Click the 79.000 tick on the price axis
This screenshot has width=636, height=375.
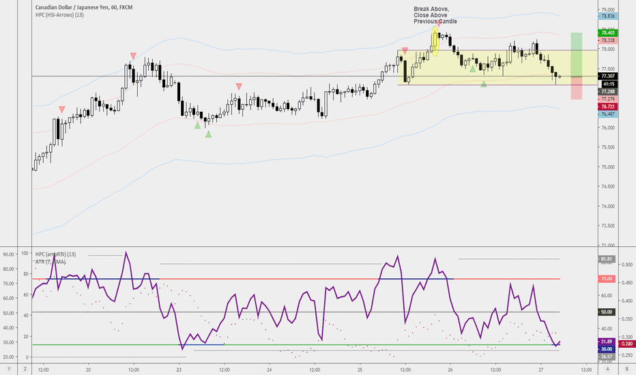(608, 10)
